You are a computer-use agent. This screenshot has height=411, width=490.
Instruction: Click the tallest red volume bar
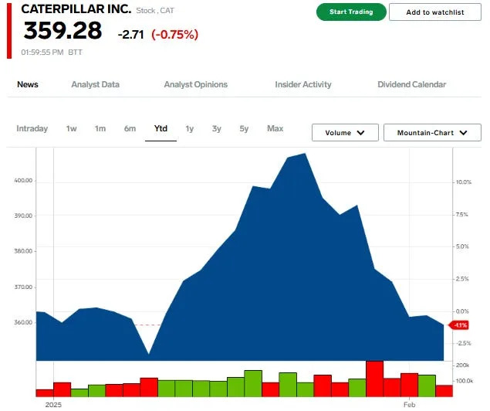click(375, 379)
